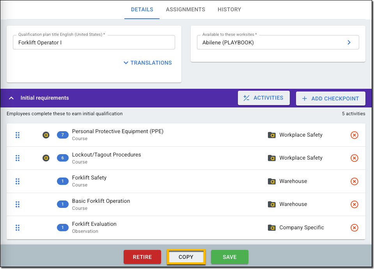This screenshot has height=269, width=374.
Task: Expand the Translations section
Action: coord(147,63)
